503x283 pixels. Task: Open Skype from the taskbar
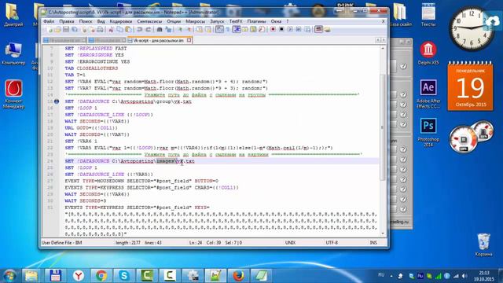point(124,276)
